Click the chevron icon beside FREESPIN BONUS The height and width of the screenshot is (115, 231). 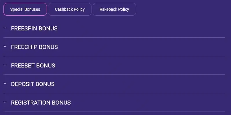coord(5,28)
